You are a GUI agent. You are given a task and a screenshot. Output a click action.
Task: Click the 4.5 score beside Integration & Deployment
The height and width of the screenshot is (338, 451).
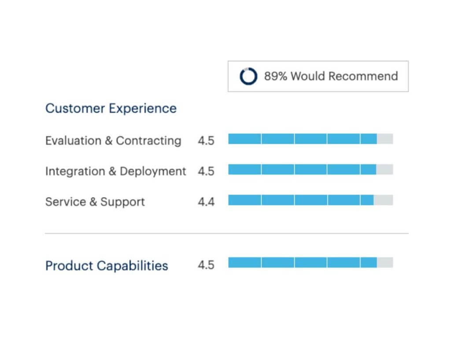206,171
